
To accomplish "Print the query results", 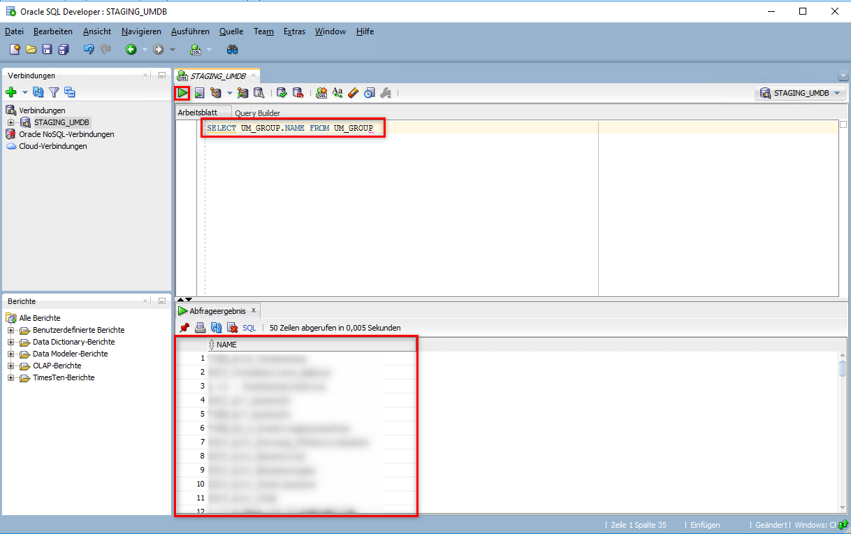I will (200, 327).
